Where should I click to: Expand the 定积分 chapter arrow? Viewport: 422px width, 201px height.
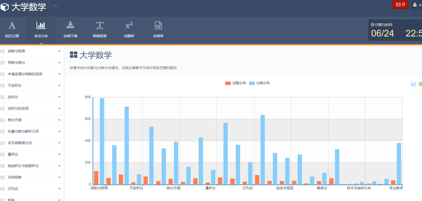[x=59, y=97]
